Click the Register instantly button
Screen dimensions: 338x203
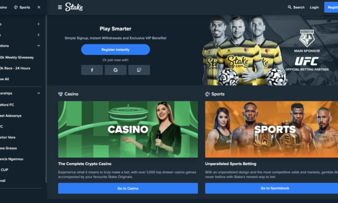tap(116, 50)
